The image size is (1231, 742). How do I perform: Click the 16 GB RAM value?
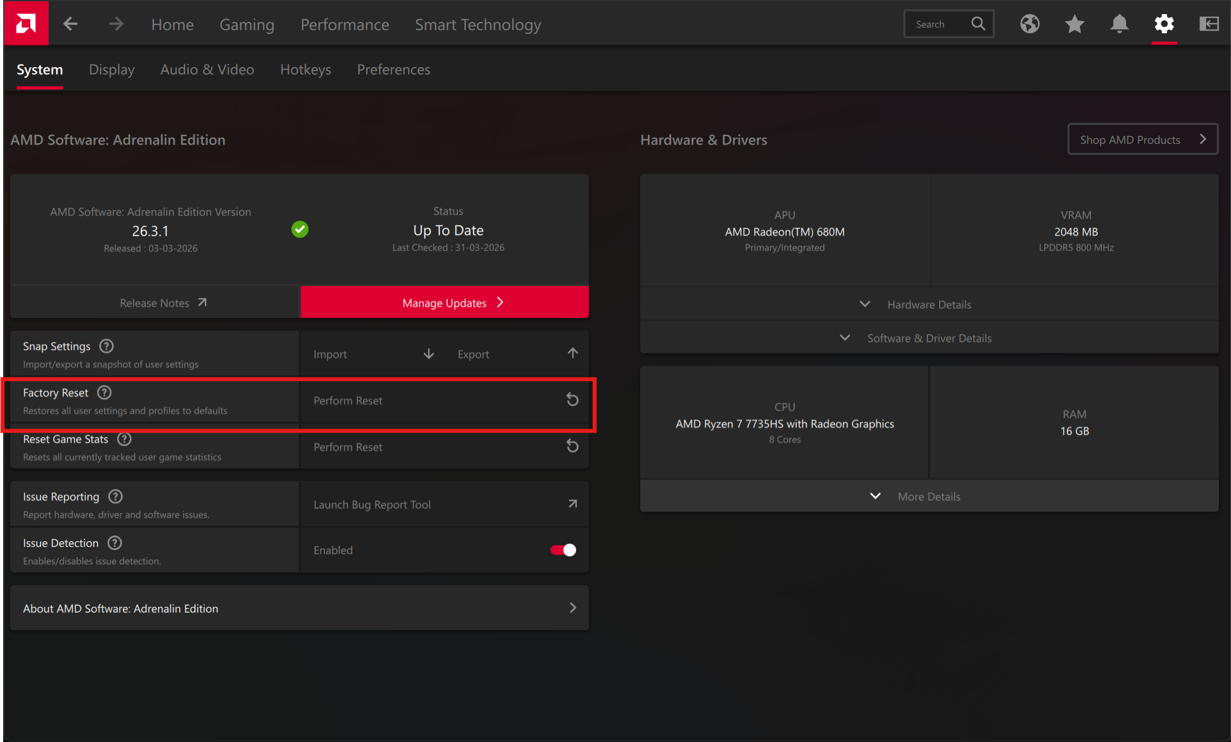point(1075,431)
